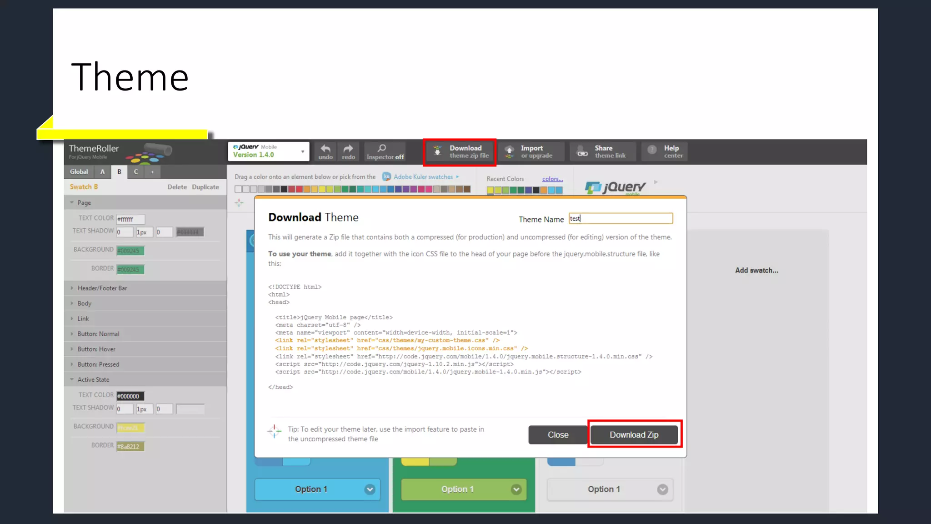This screenshot has width=931, height=524.
Task: Click the Theme Name input field
Action: tap(621, 219)
